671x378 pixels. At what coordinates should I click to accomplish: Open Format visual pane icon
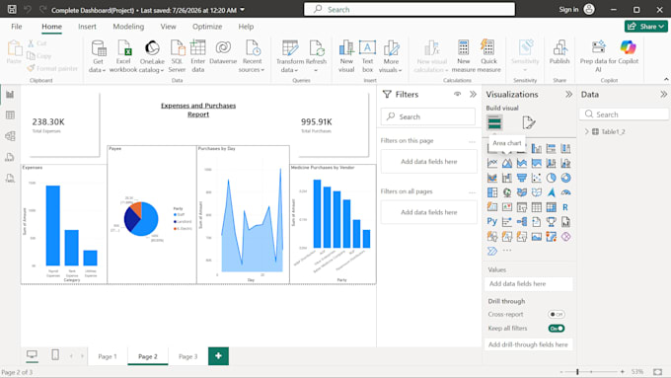coord(529,122)
